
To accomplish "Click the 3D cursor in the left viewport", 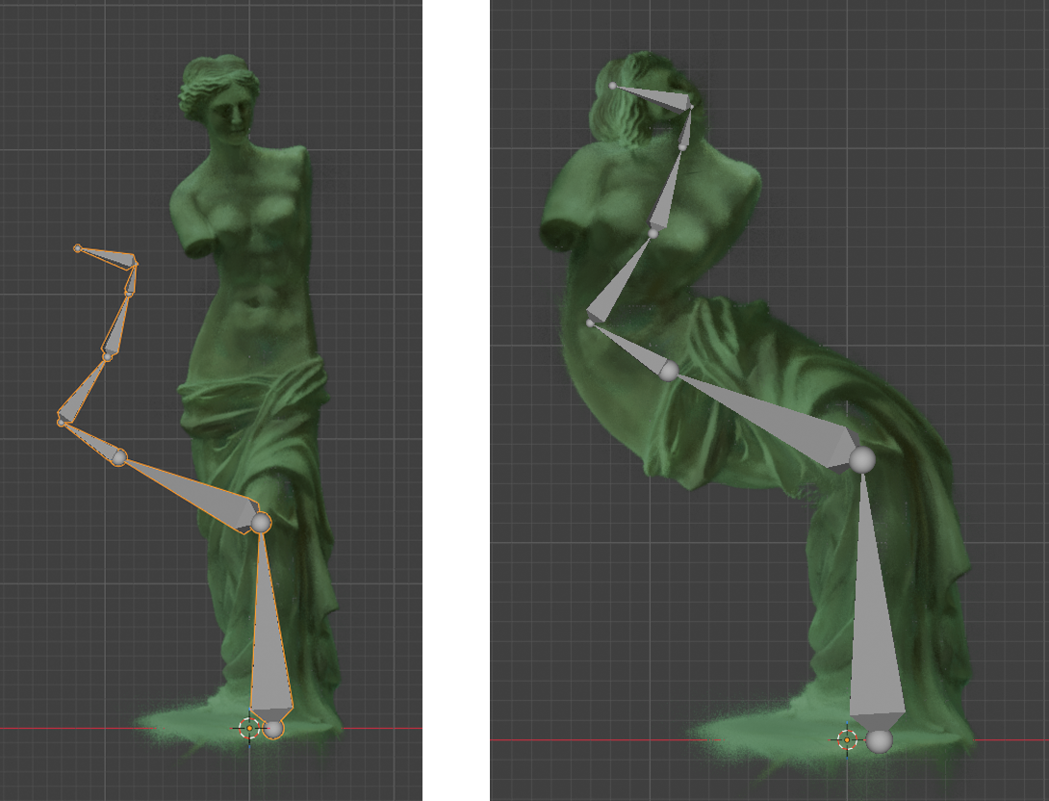I will tap(249, 728).
